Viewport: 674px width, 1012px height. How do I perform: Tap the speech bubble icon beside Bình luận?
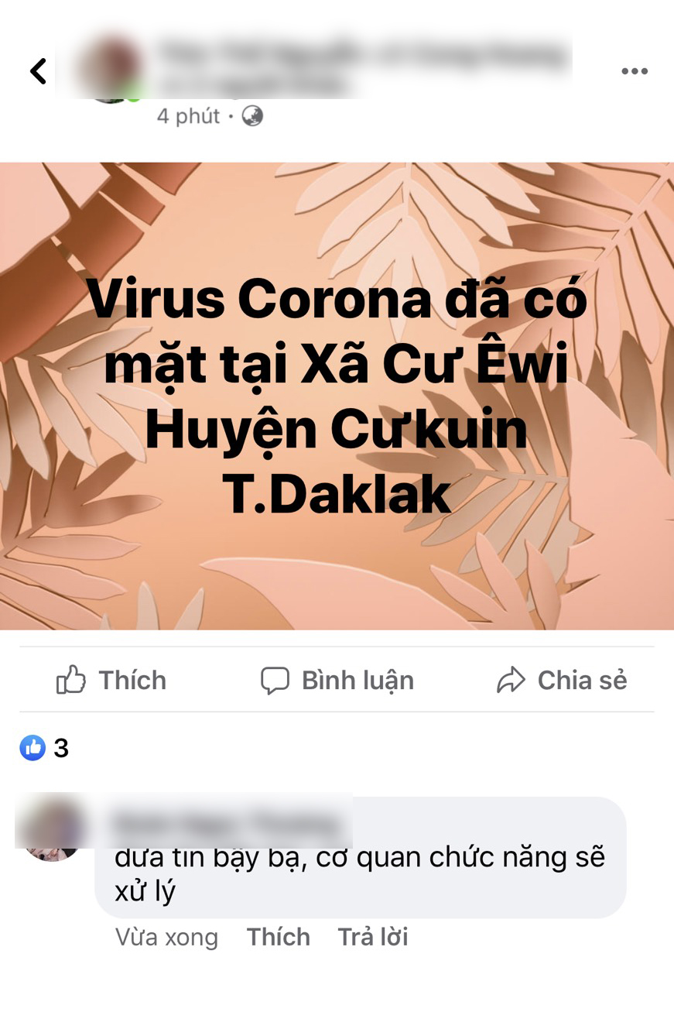(275, 681)
